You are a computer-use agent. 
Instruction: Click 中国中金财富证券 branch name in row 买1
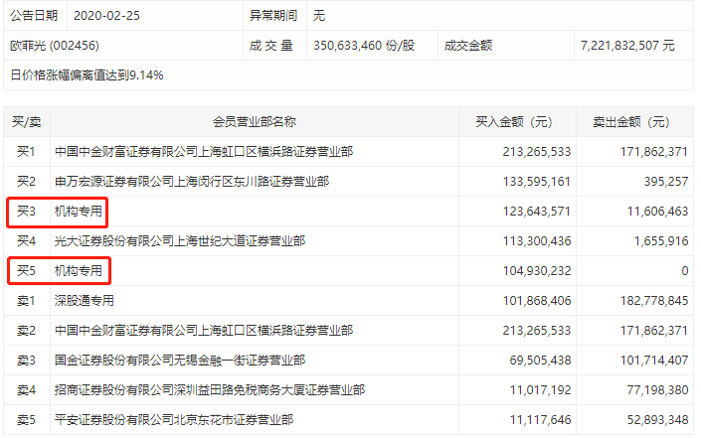point(204,152)
